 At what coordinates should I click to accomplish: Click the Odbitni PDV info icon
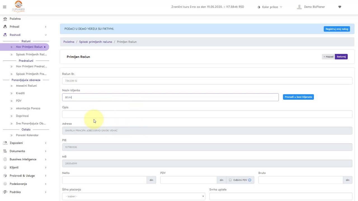[x=250, y=180]
